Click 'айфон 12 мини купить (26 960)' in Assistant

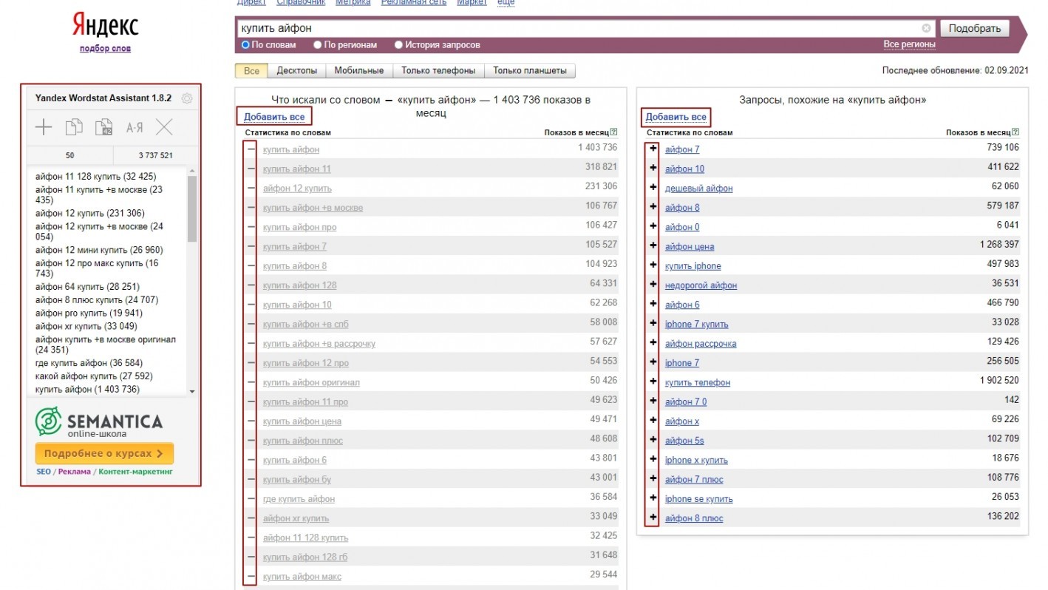point(99,250)
